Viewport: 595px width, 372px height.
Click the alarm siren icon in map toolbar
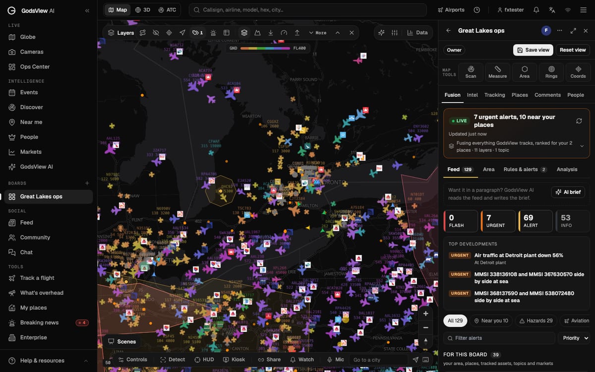tap(213, 33)
